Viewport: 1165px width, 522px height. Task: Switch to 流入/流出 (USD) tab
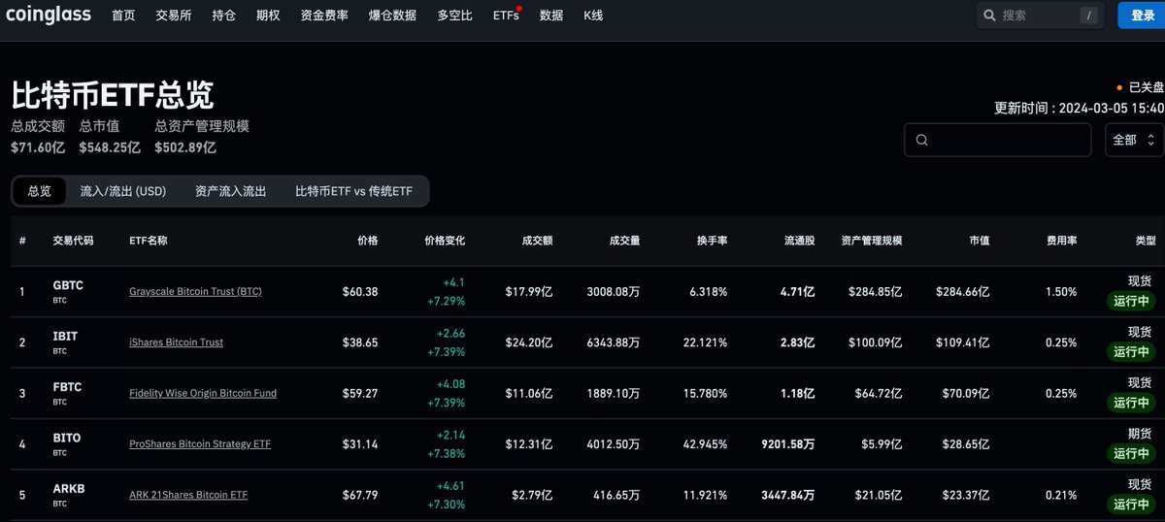[123, 191]
